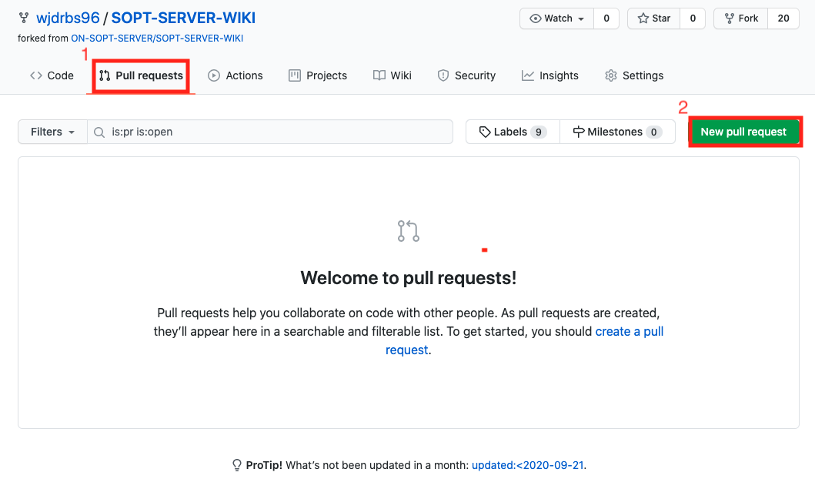
Task: View the 20 forks count
Action: 783,18
